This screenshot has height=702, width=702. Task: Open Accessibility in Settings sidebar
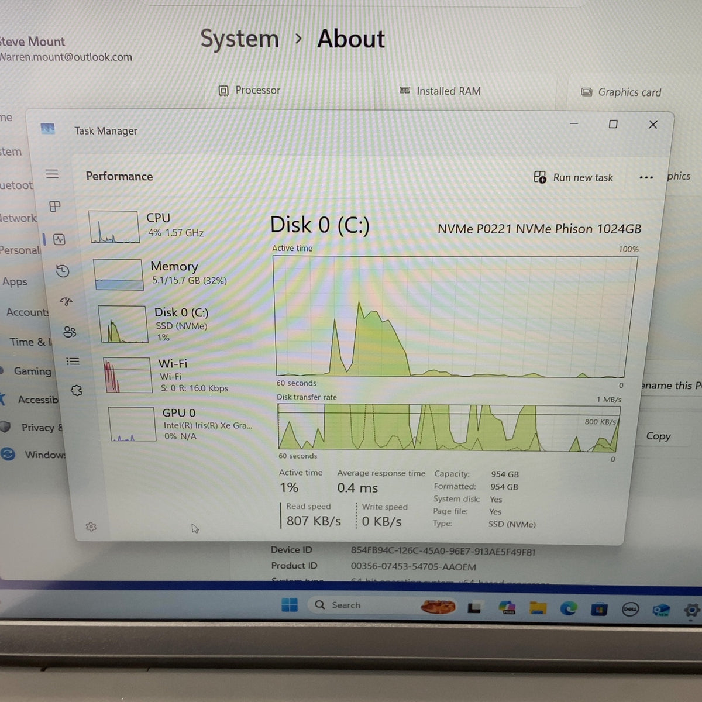coord(29,400)
